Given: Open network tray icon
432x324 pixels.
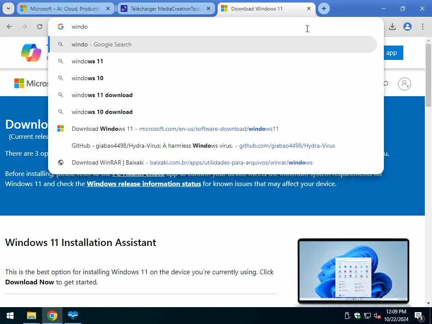Looking at the screenshot, I should (367, 316).
